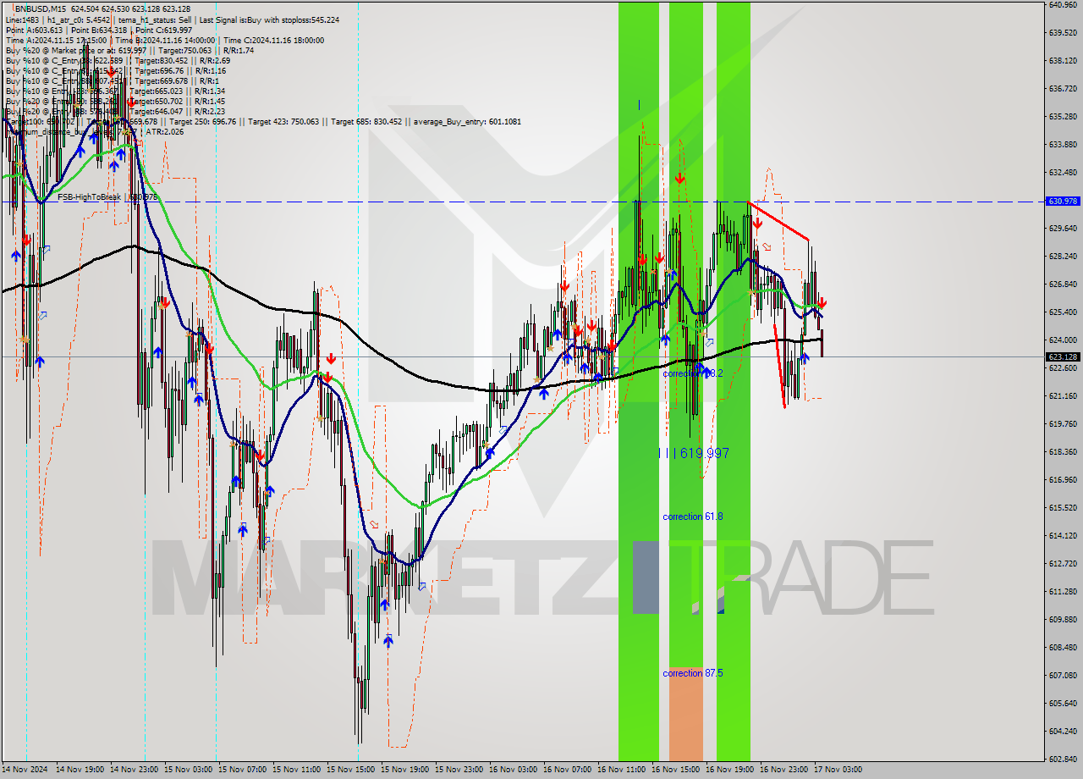Click the 605.640 price axis label
The image size is (1083, 779).
1063,703
